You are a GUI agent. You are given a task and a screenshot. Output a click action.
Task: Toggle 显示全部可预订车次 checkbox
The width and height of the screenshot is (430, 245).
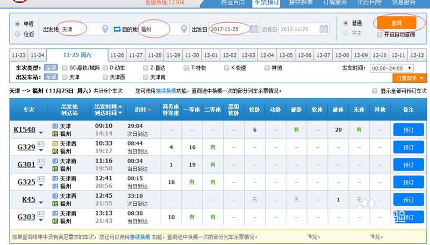pos(374,91)
